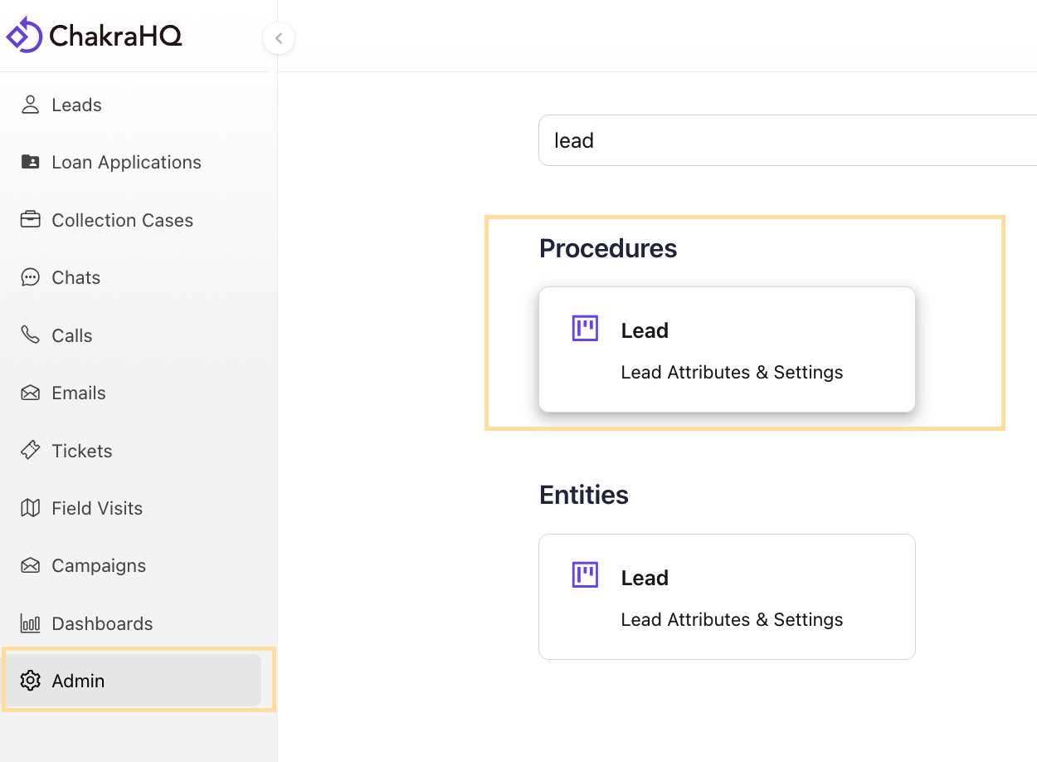Open the Emails menu item
The image size is (1037, 762).
click(79, 393)
